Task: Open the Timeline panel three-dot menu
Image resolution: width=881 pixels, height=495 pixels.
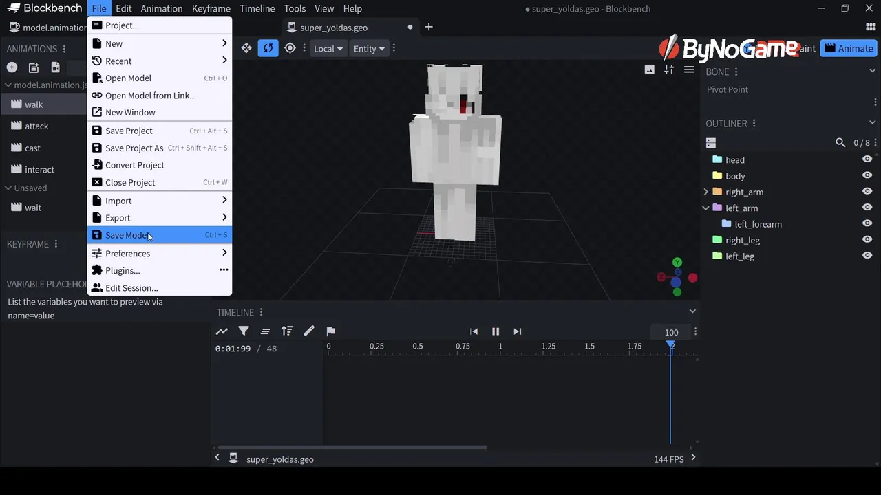Action: click(261, 312)
